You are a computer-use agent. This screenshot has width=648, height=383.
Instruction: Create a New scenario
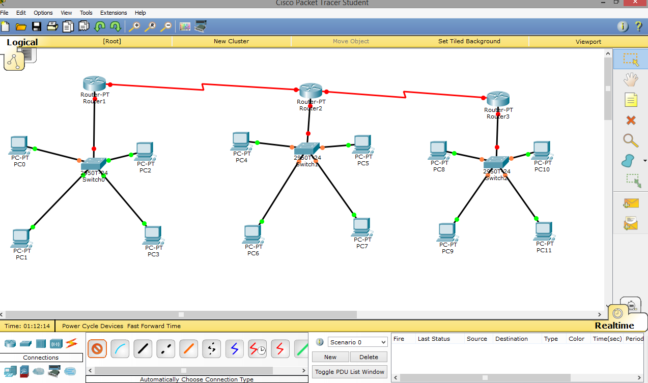tap(330, 357)
